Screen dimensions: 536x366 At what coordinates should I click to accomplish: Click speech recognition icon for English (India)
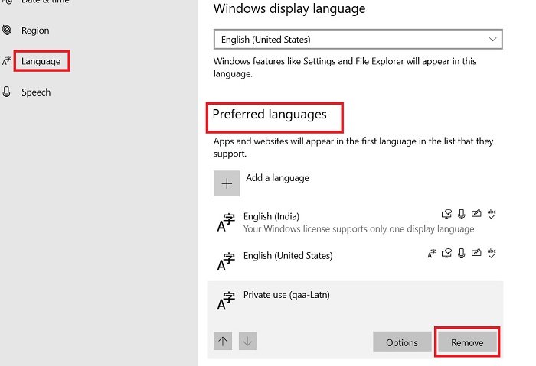point(462,214)
